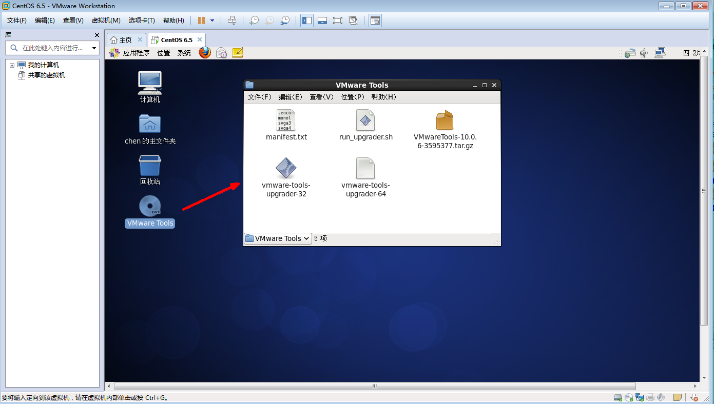
Task: Click the sound card status bar icon
Action: click(661, 397)
